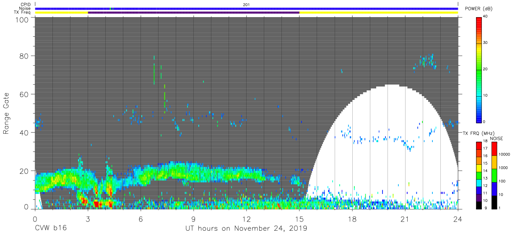
Task: Click the UT hour axis tick label 15
Action: click(x=299, y=219)
